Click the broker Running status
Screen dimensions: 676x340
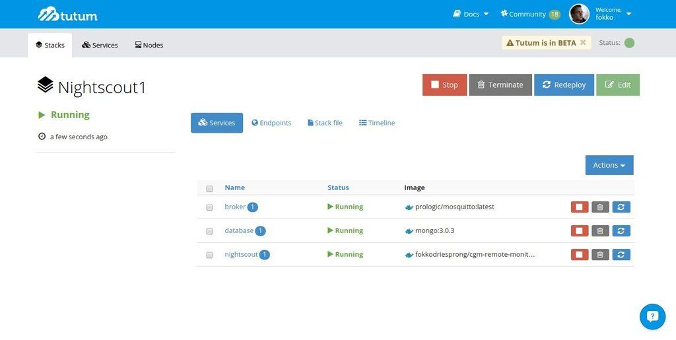point(345,207)
